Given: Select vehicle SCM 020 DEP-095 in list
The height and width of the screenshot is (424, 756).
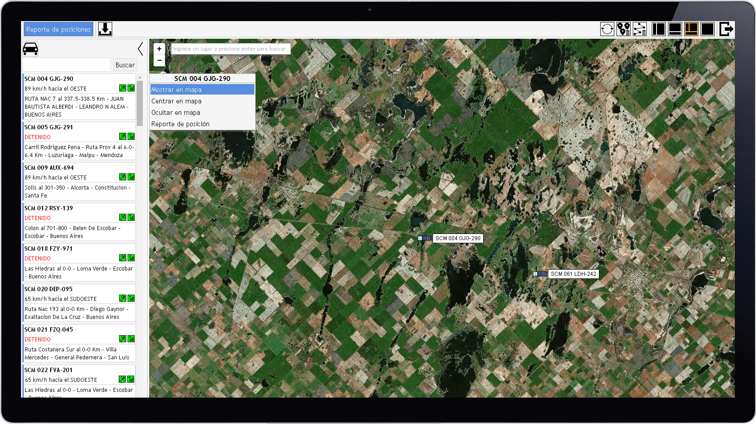Looking at the screenshot, I should (x=48, y=289).
